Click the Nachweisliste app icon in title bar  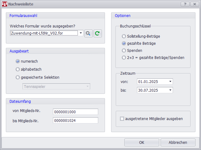click(x=5, y=4)
